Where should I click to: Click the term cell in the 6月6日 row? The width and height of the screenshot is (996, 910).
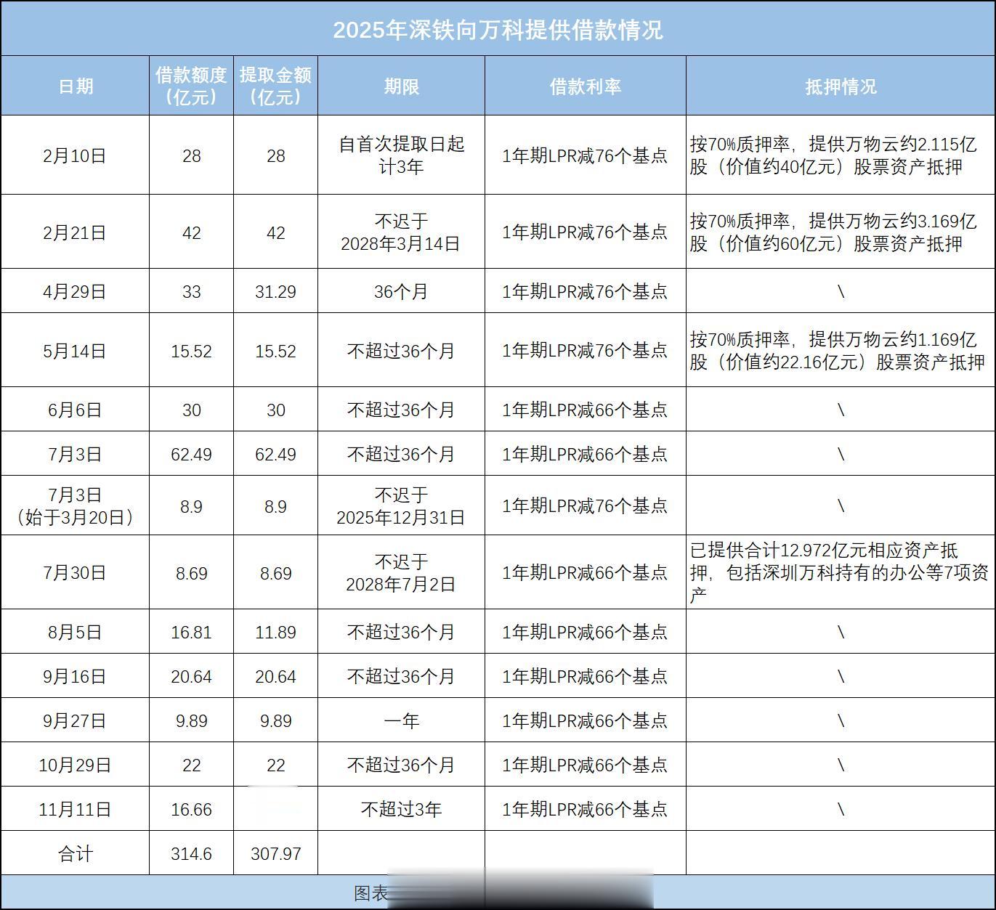[401, 410]
